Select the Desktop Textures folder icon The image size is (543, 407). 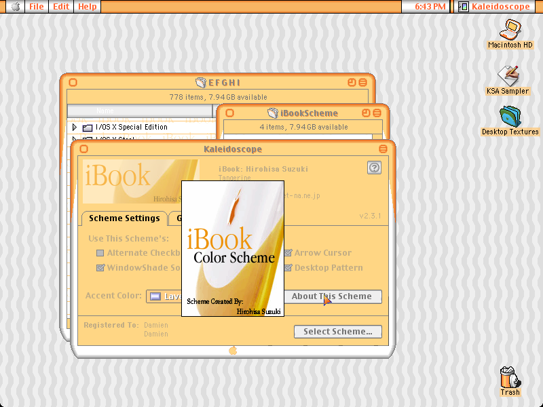(510, 121)
